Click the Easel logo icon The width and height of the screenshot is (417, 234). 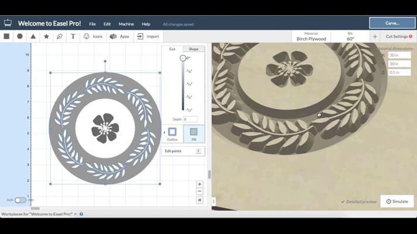[8, 23]
